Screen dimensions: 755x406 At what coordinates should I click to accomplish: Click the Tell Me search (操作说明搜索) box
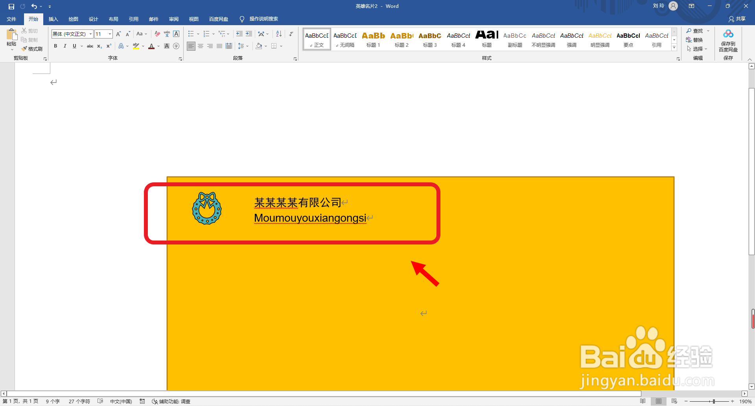click(259, 19)
